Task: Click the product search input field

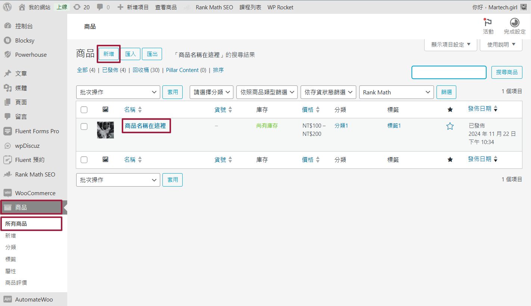Action: (x=449, y=72)
